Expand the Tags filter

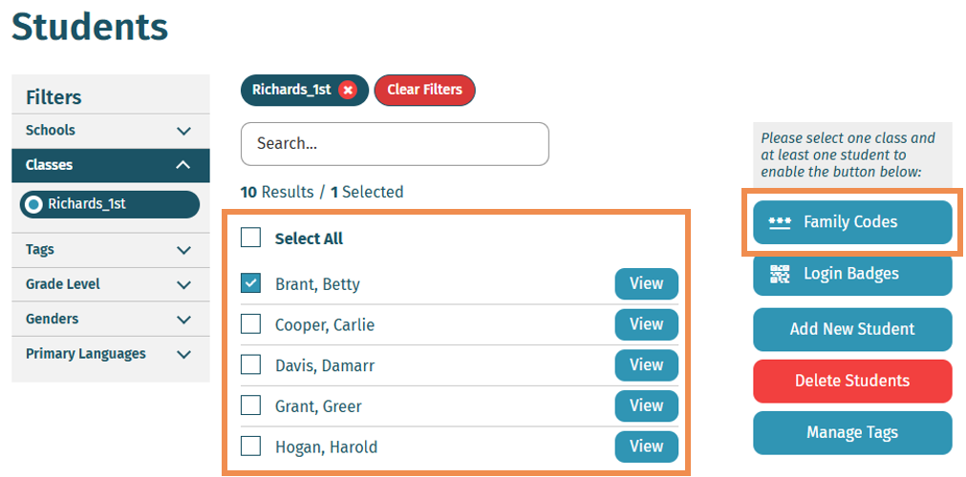coord(184,250)
